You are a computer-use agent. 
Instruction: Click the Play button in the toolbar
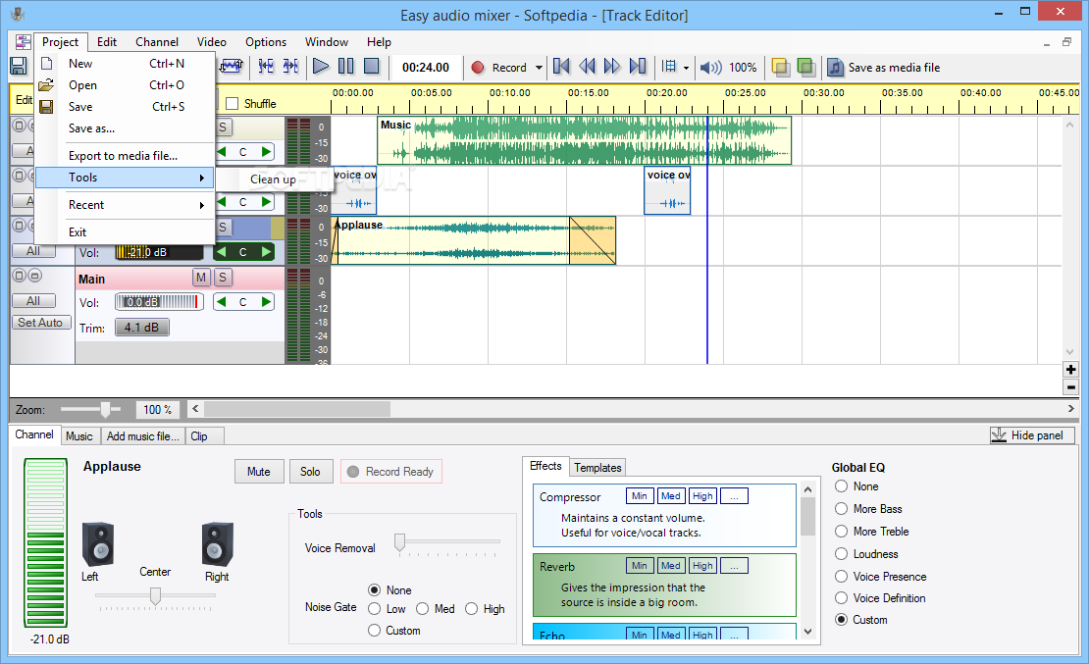tap(320, 67)
